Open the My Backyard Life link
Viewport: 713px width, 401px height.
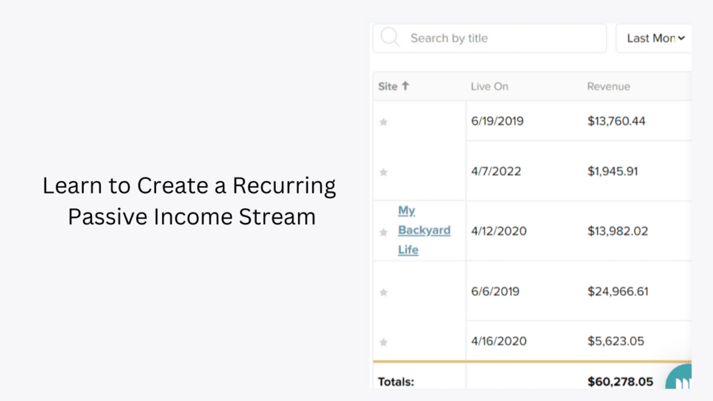pos(424,230)
